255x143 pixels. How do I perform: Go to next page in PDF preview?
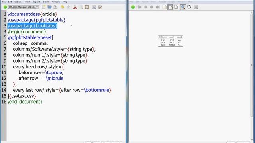151,7
